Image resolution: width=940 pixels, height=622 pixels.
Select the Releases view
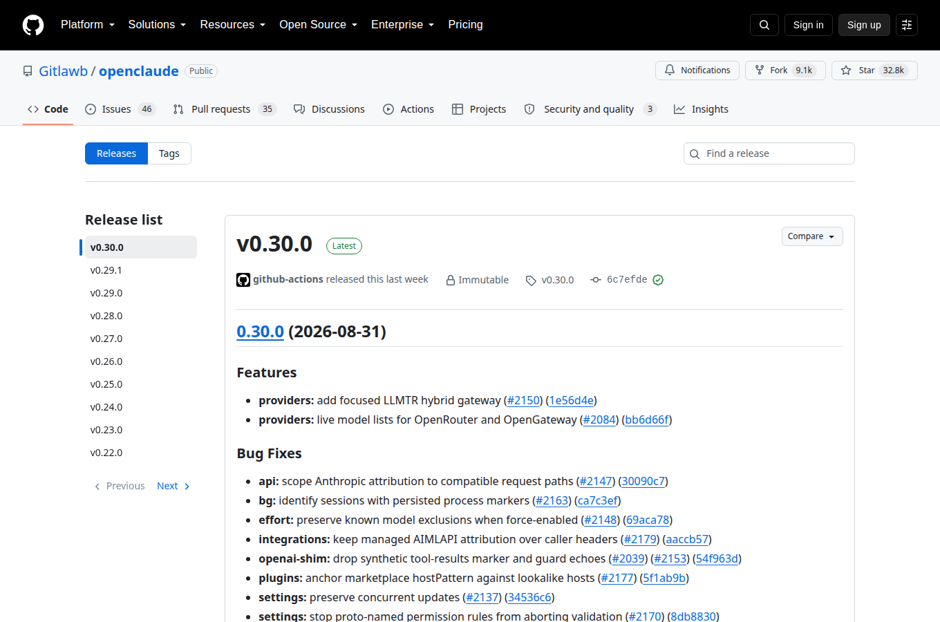116,153
